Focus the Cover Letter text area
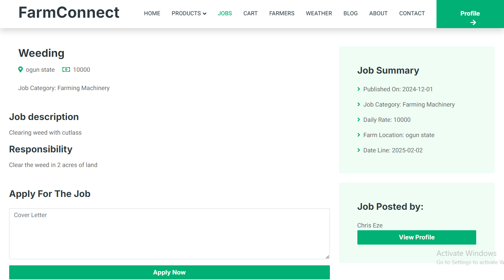504x280 pixels. pos(169,234)
